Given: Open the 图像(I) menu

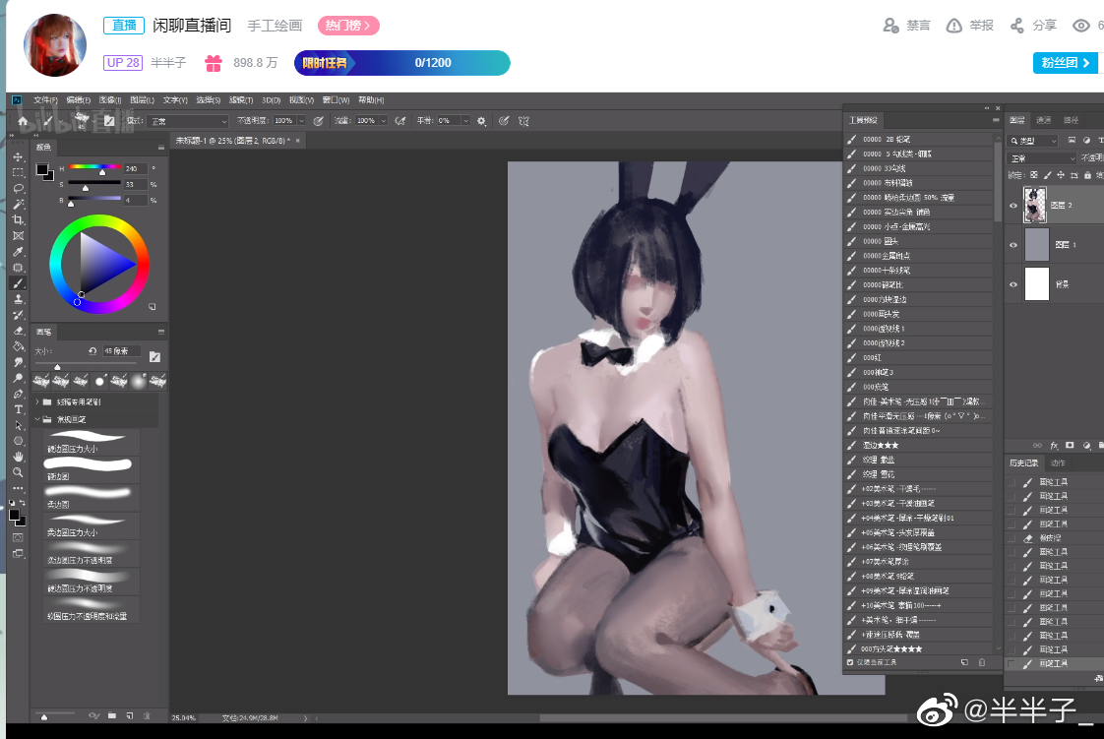Looking at the screenshot, I should point(110,100).
